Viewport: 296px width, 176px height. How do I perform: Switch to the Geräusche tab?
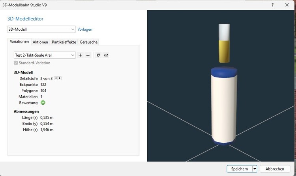88,42
